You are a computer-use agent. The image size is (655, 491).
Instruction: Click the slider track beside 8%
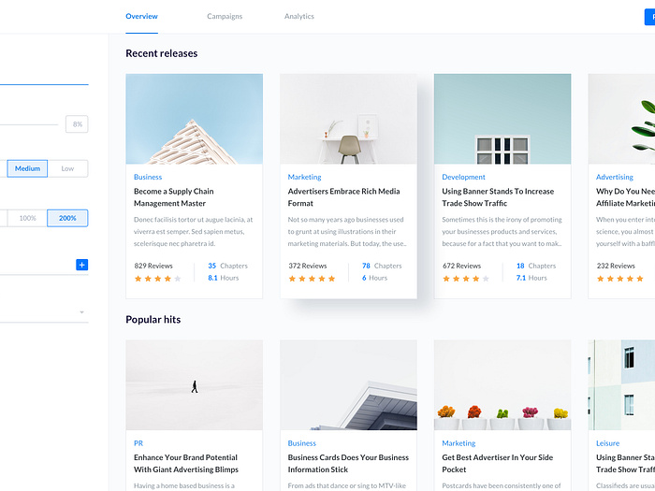29,124
